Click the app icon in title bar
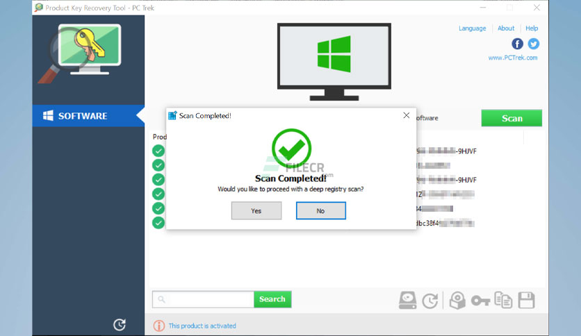581x336 pixels. [x=38, y=8]
